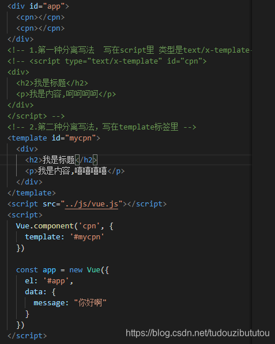Click the '#app' string after el:
Image resolution: width=275 pixels, height=344 pixels.
[56, 281]
